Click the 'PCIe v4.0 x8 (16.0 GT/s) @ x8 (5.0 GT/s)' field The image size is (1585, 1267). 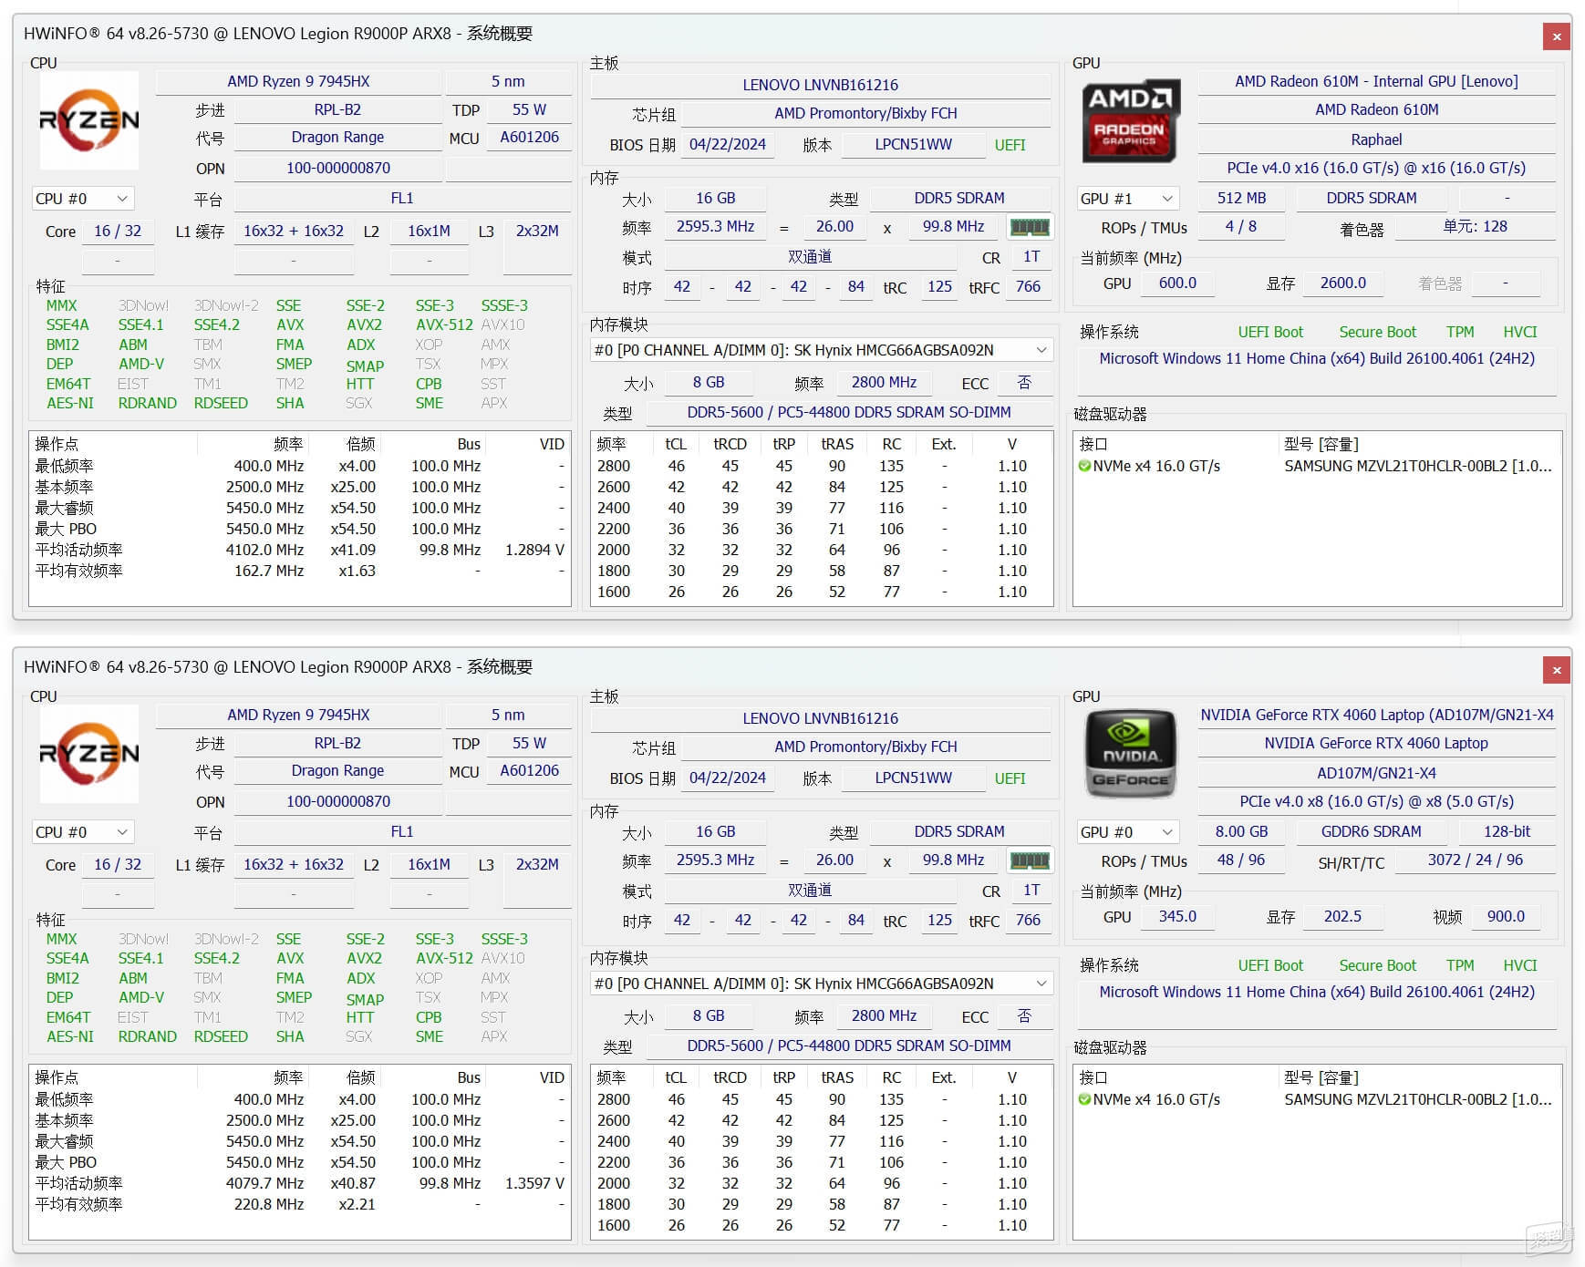[x=1376, y=801]
